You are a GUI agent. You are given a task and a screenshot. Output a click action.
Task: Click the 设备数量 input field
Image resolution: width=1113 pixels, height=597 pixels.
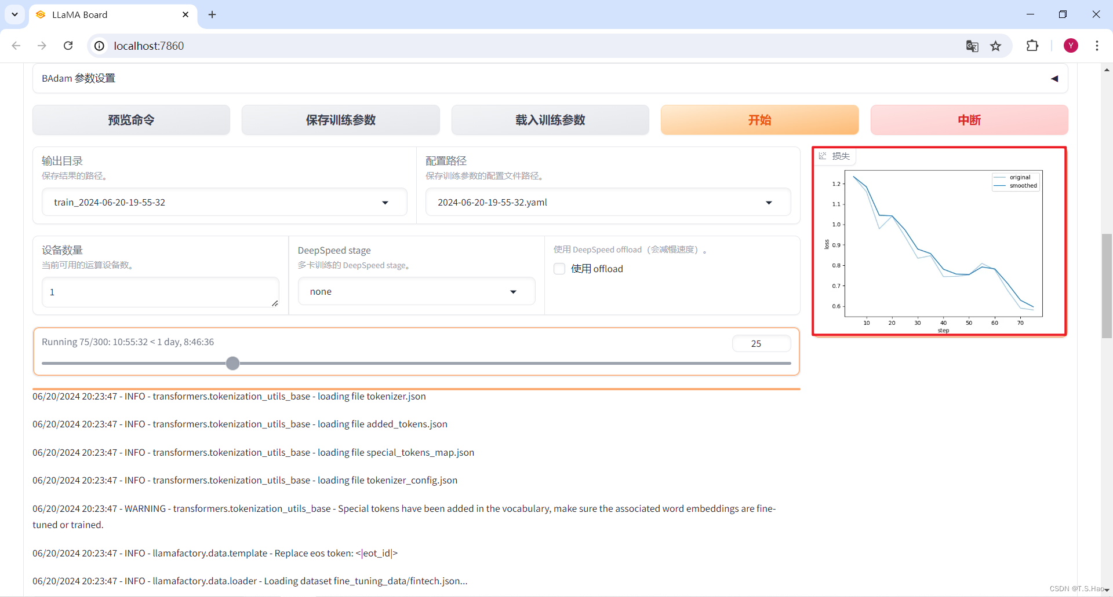click(x=161, y=292)
